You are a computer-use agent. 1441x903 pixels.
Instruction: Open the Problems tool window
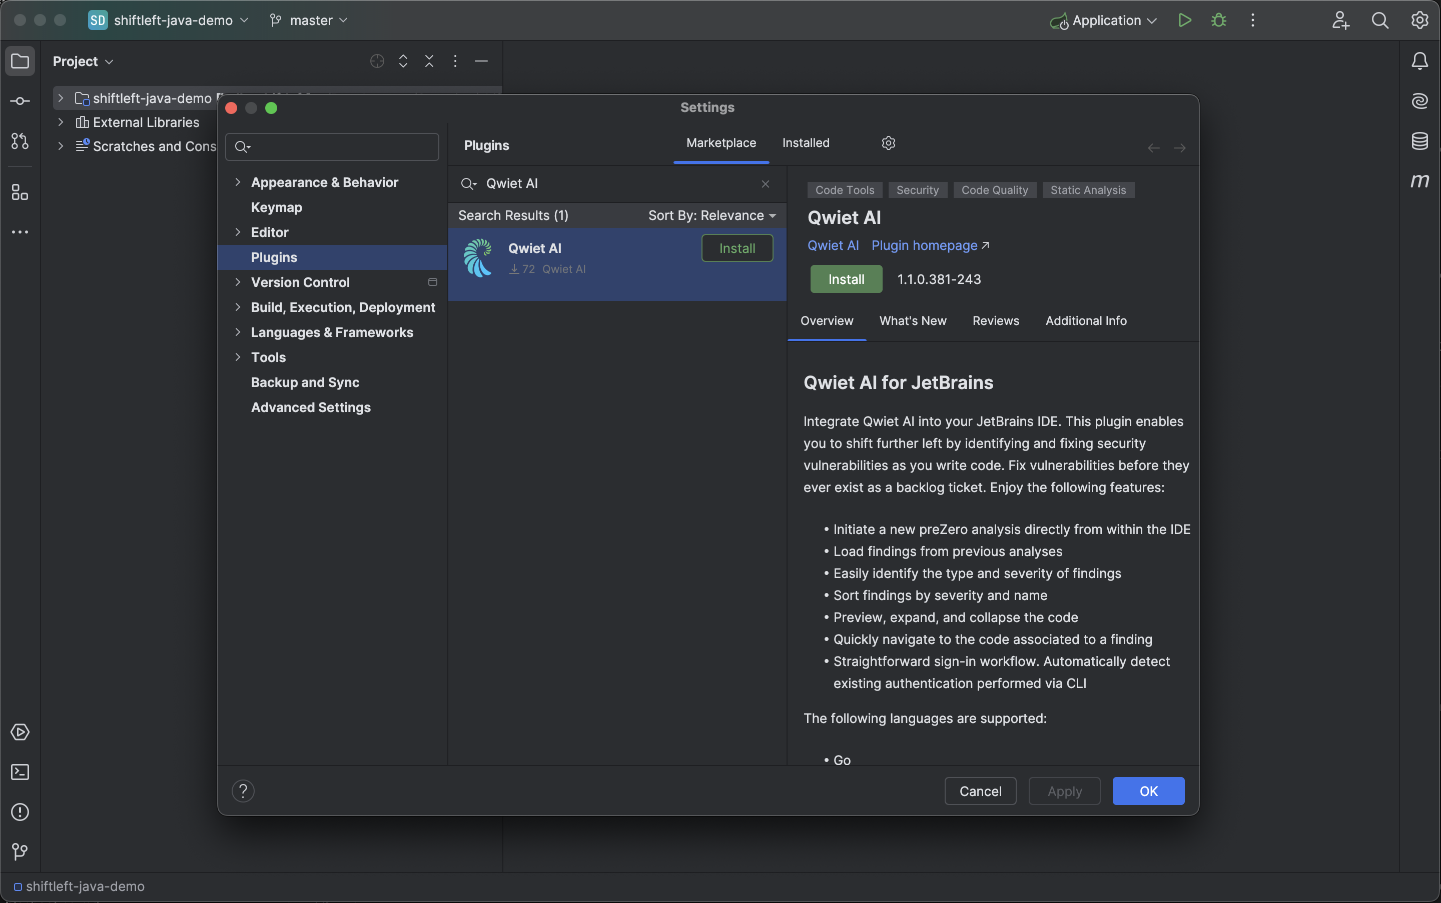[x=20, y=811]
